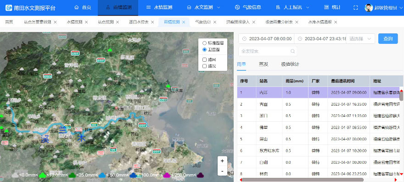Switch to the 首页 sub-tab
This screenshot has height=182, width=404.
tap(9, 22)
